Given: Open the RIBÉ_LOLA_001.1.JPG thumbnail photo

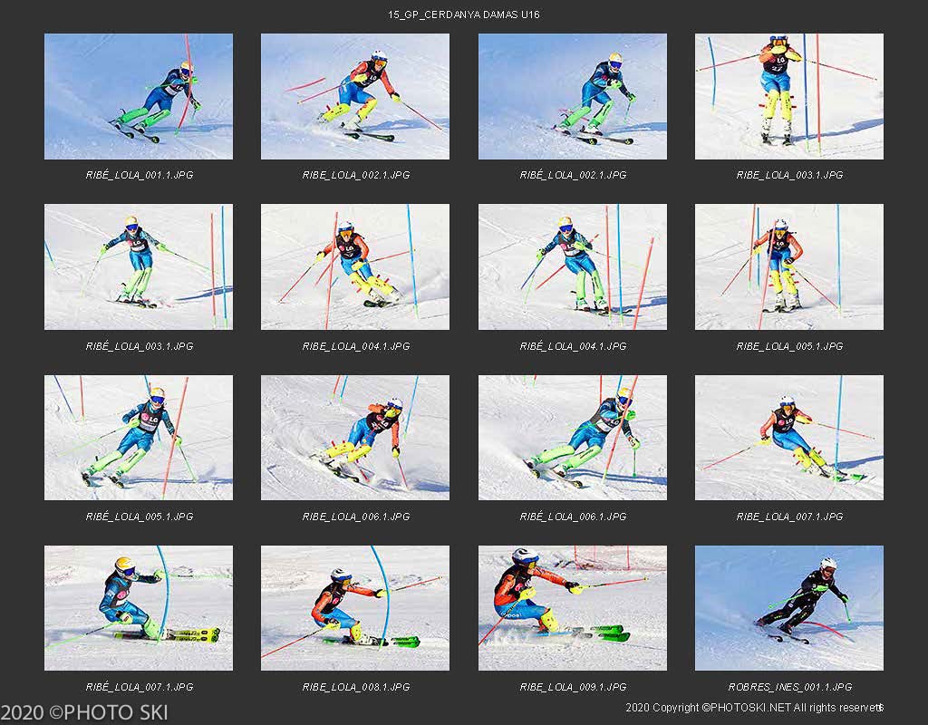Looking at the screenshot, I should [139, 96].
